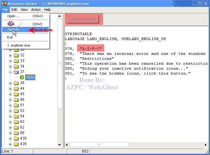Click the "A-Z-P-C" string in the editor
This screenshot has width=210, height=155.
91,48
